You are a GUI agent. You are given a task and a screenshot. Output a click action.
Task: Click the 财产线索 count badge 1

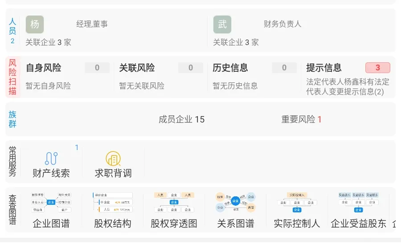(x=77, y=147)
